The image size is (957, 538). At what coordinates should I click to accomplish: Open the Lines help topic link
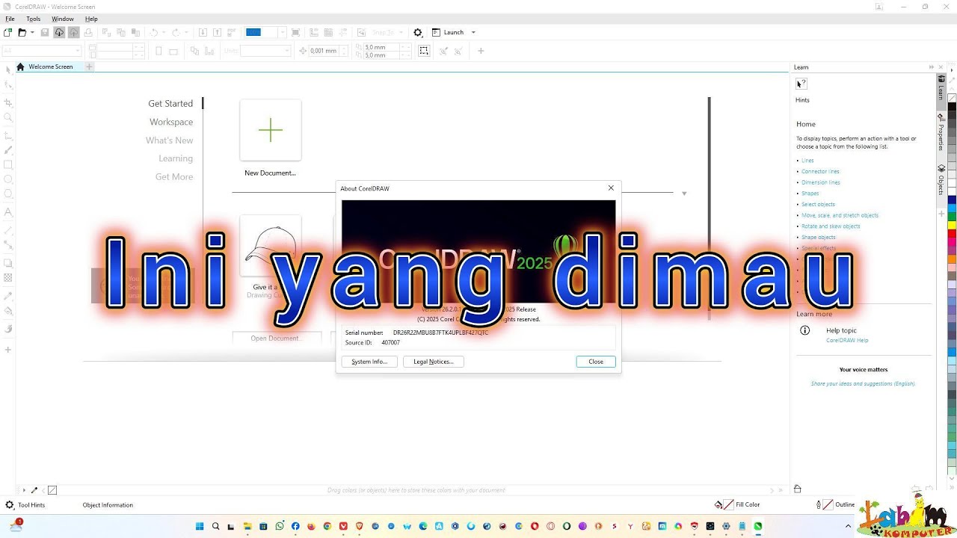807,161
